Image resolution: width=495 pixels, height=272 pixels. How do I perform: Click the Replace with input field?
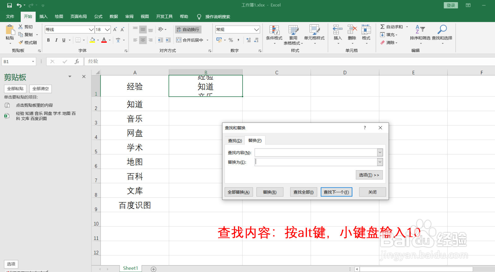(316, 162)
